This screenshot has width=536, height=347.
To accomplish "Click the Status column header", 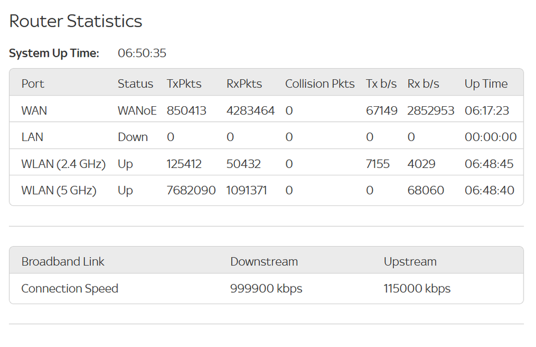I will [x=135, y=84].
